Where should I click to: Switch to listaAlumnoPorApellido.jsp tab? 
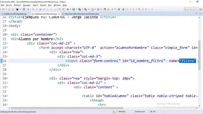coord(15,14)
